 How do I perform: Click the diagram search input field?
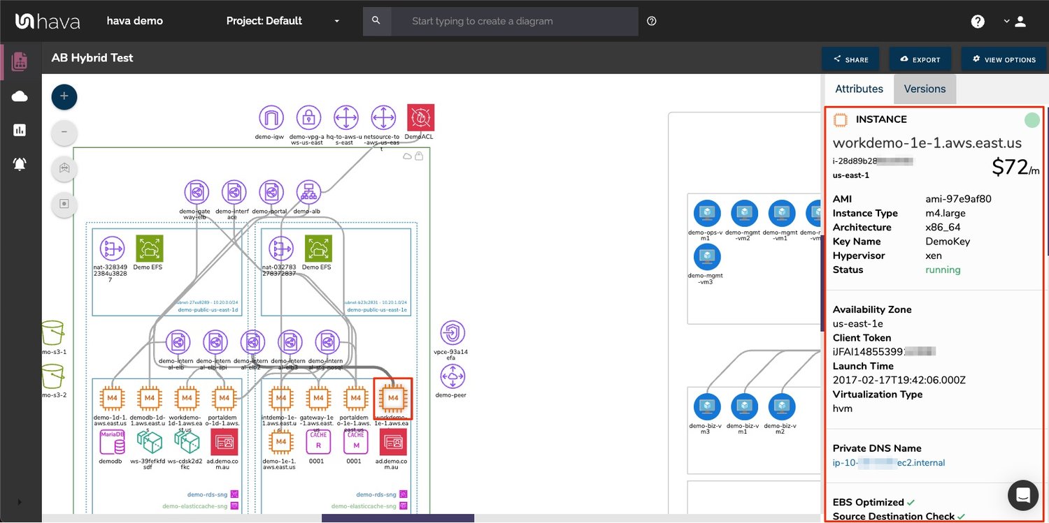[x=514, y=21]
